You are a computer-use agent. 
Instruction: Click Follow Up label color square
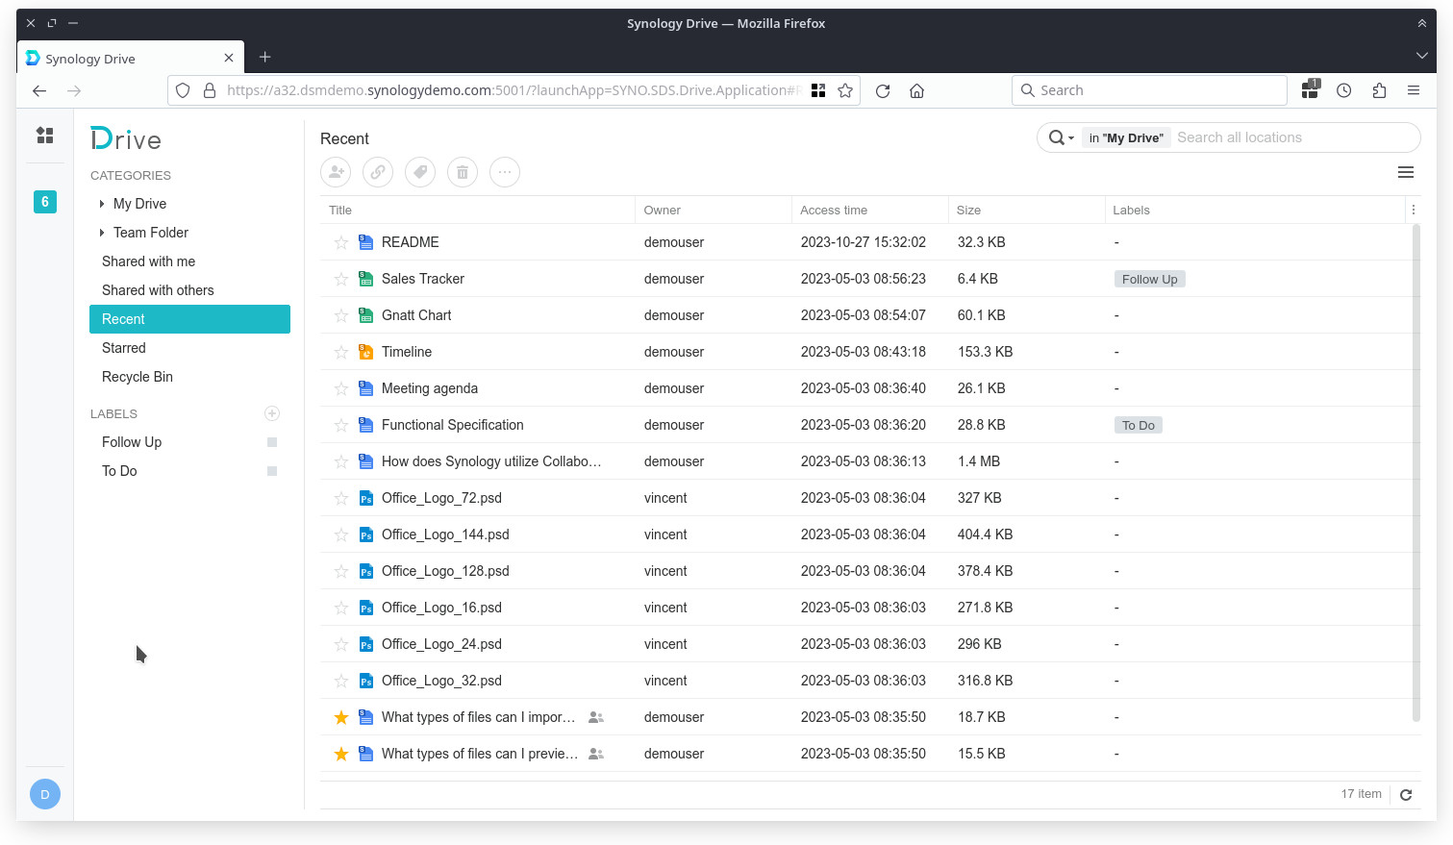tap(272, 442)
